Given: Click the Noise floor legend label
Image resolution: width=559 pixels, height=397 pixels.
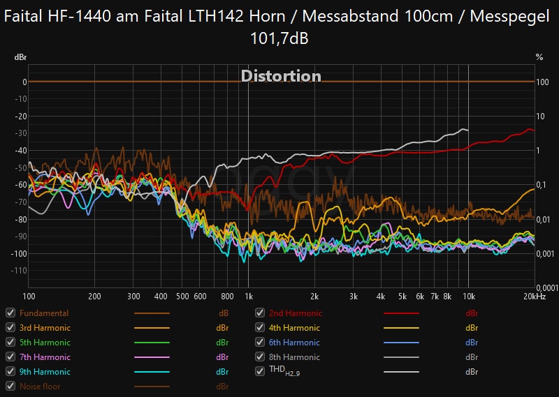Looking at the screenshot, I should [x=40, y=386].
